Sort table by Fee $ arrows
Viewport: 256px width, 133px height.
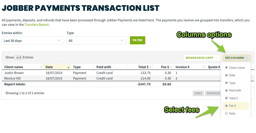[x=171, y=67]
